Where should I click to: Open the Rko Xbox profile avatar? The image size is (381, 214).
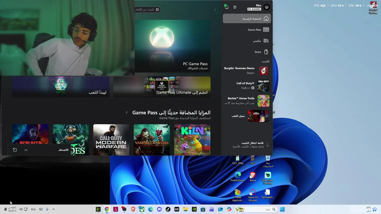pyautogui.click(x=267, y=7)
